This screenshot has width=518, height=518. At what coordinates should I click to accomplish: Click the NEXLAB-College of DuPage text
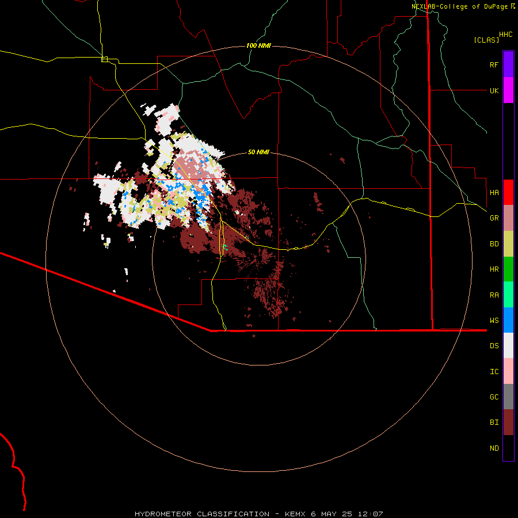click(459, 6)
